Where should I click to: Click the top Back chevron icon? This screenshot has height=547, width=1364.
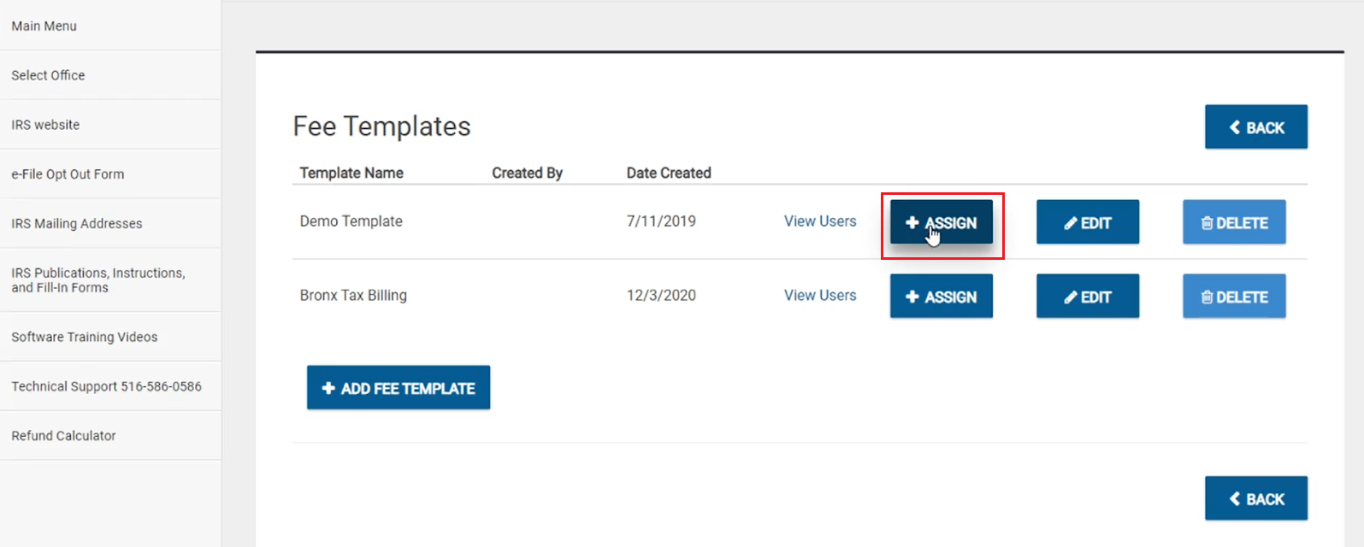click(1235, 127)
